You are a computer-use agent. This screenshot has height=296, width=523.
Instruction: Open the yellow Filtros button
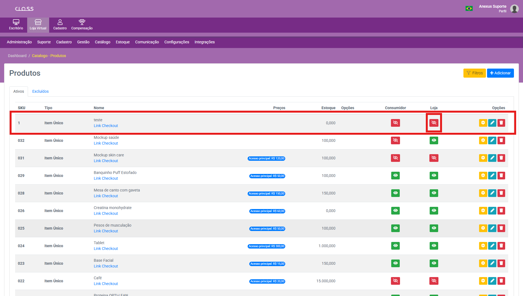click(x=474, y=73)
